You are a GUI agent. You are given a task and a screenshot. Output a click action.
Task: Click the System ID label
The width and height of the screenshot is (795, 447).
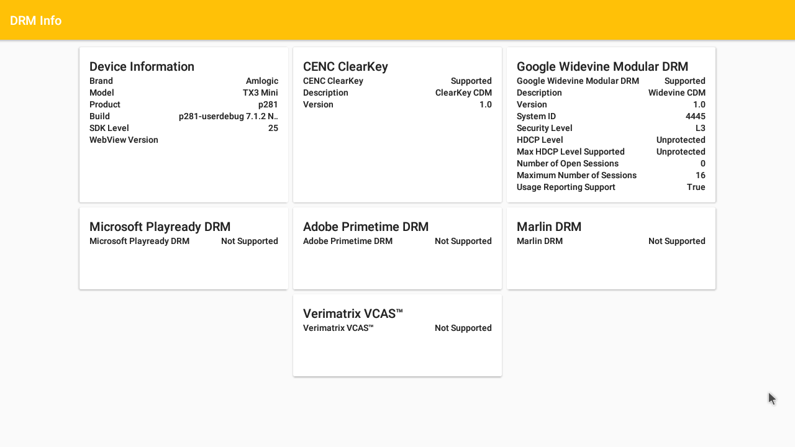pyautogui.click(x=536, y=116)
